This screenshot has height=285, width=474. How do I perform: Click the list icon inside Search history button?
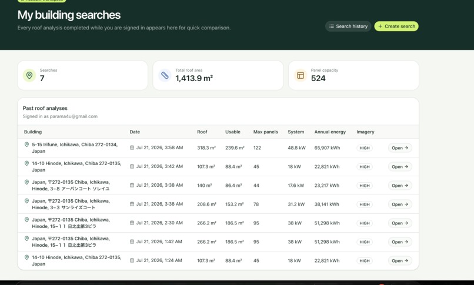(x=332, y=26)
